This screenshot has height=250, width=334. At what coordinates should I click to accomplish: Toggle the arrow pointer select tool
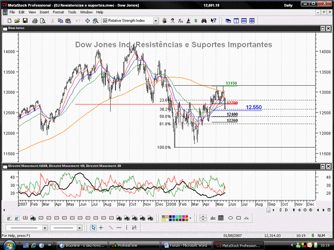tap(94, 228)
